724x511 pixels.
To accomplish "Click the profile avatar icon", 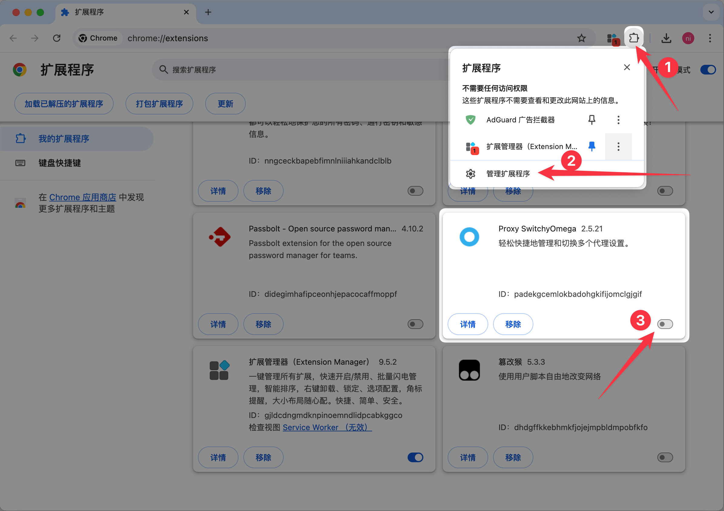I will click(688, 38).
